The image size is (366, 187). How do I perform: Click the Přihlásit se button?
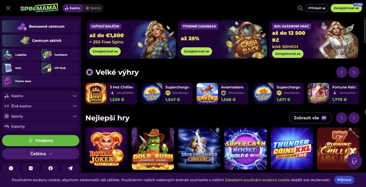coord(317,8)
